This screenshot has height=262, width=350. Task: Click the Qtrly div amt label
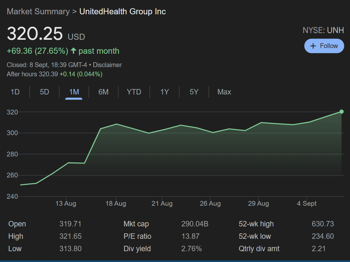click(x=259, y=249)
